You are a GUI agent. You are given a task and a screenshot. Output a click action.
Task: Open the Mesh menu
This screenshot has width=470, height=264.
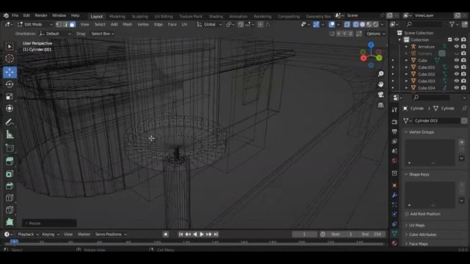[x=127, y=24]
